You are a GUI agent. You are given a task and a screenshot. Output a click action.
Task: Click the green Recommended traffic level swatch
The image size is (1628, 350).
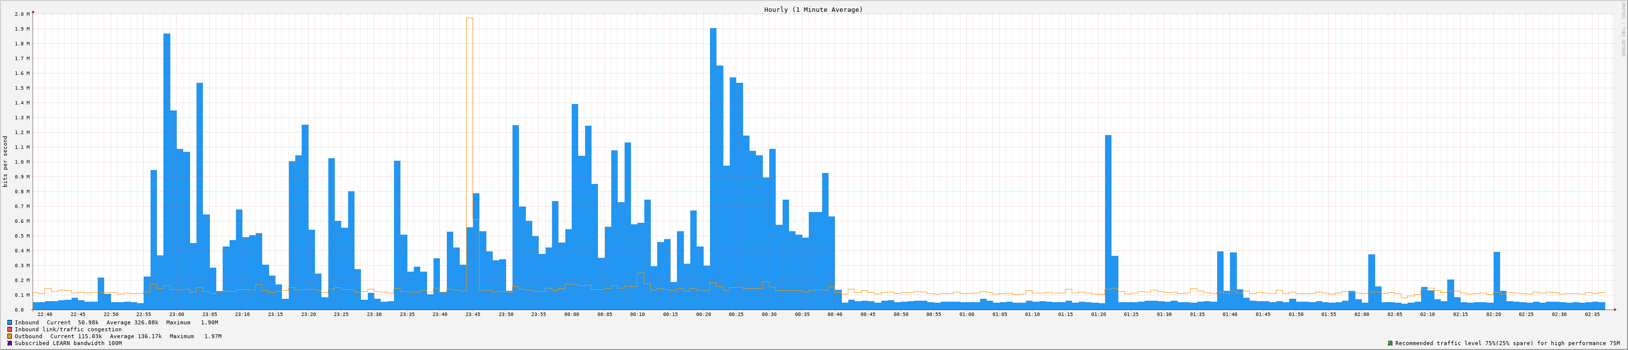coord(1390,343)
